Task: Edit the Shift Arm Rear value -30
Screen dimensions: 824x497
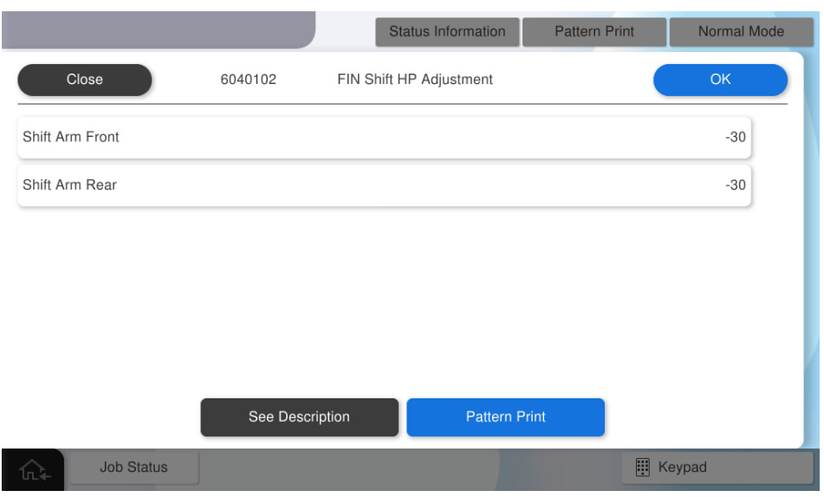Action: point(735,184)
